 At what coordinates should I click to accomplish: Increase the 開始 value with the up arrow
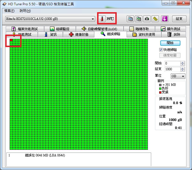[x=182, y=62]
